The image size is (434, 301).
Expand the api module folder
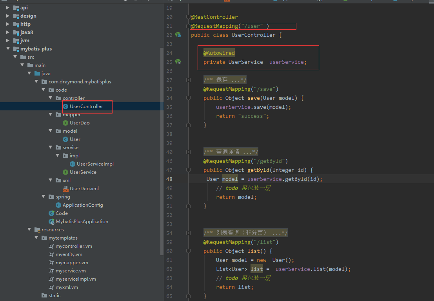[8, 8]
